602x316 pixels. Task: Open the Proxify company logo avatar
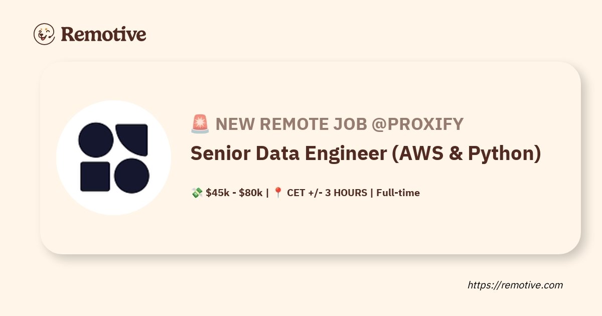[113, 157]
